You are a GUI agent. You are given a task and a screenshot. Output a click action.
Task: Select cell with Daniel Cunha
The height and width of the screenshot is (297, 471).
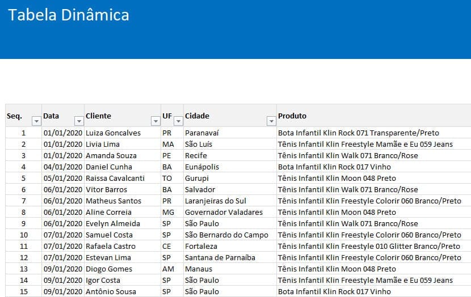pos(123,167)
